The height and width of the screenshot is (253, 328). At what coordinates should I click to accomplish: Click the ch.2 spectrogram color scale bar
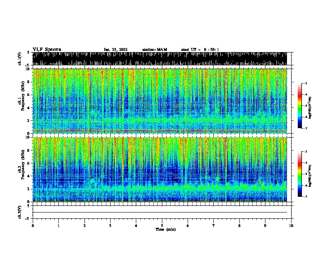coord(300,174)
